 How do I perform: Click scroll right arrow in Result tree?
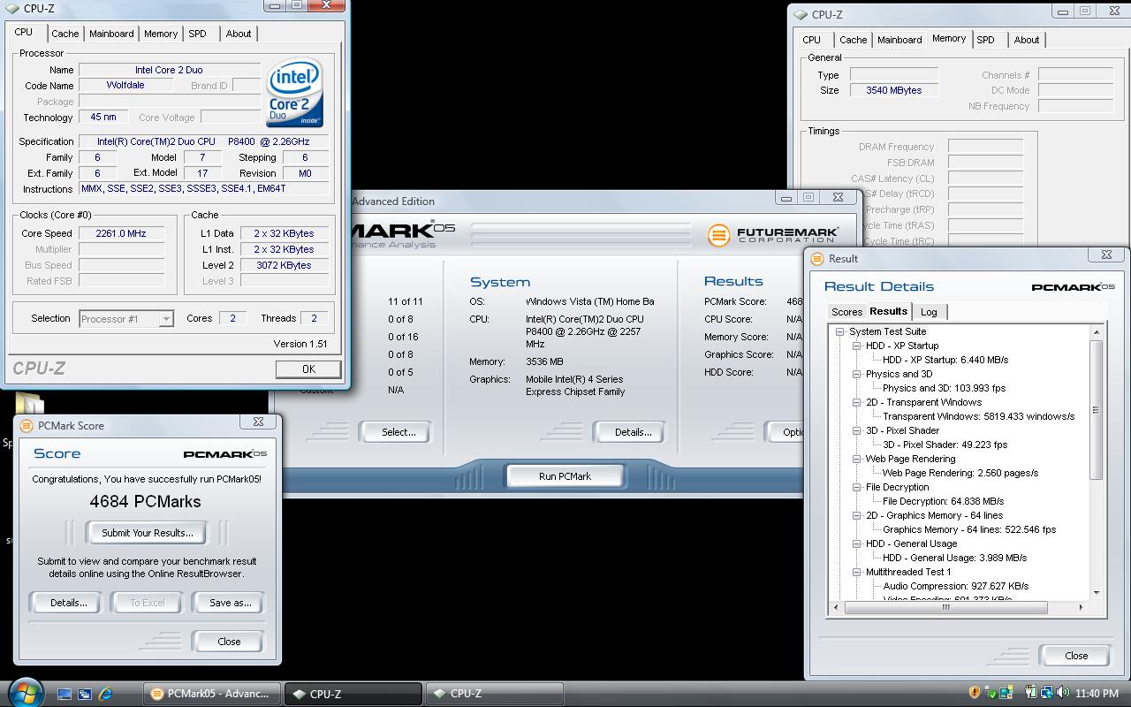click(x=1081, y=607)
